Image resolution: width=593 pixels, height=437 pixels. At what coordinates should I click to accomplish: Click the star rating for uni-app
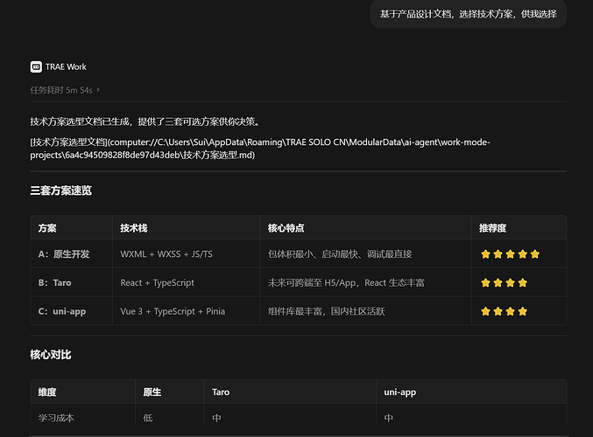(504, 311)
